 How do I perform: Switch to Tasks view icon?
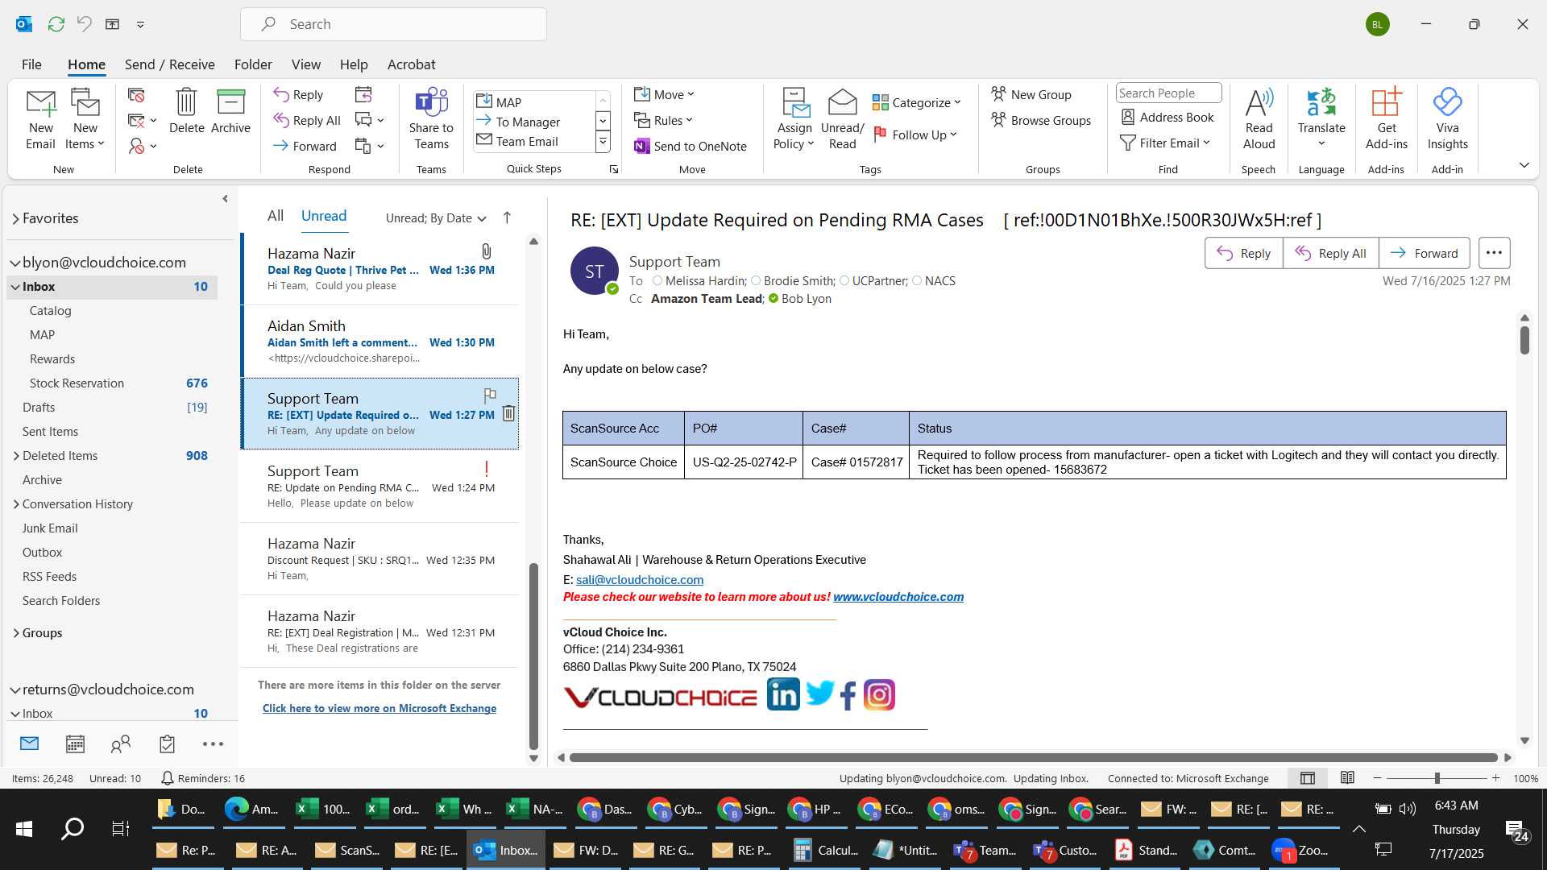click(x=167, y=744)
